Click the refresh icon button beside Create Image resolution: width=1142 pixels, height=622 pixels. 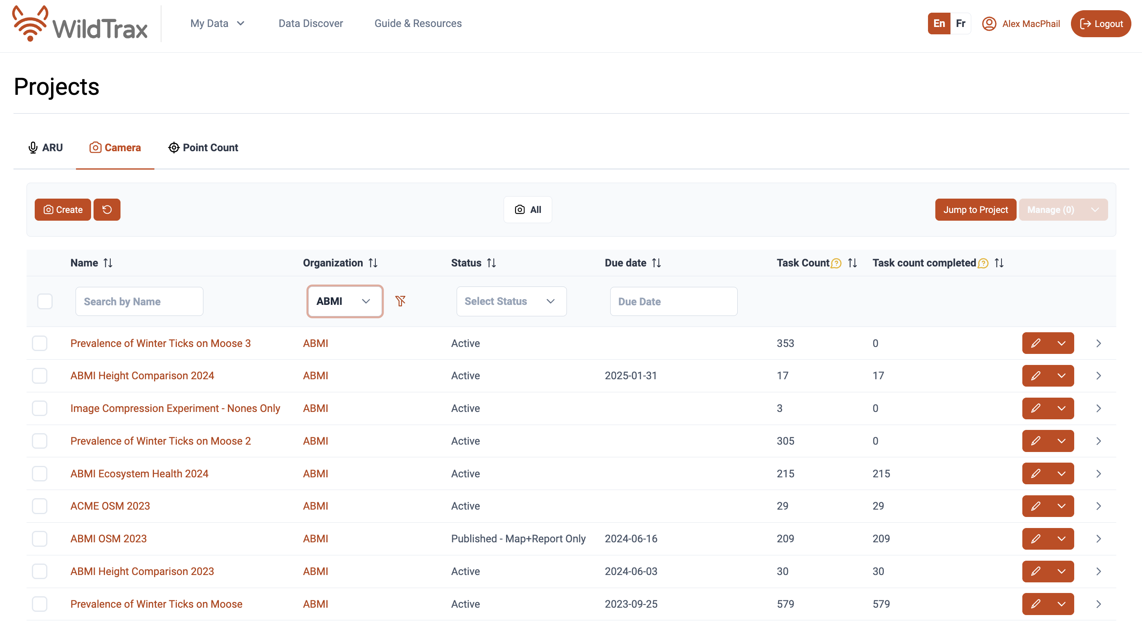click(107, 209)
